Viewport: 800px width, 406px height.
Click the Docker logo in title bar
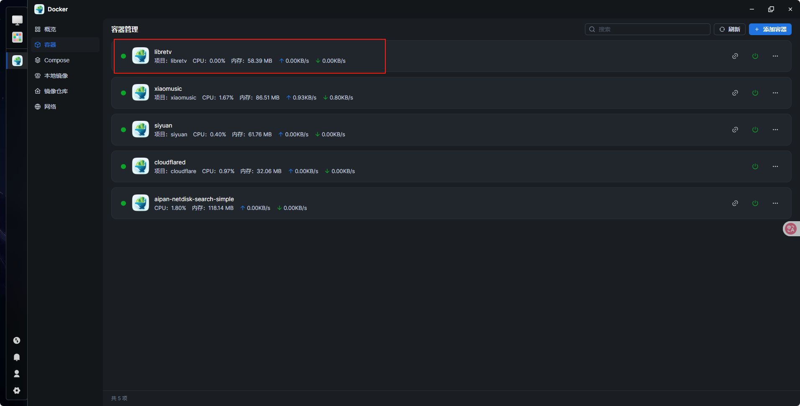click(39, 9)
